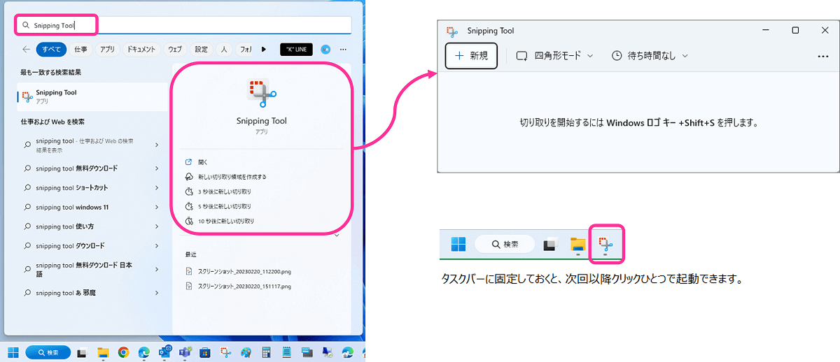Launch Google Chrome from the taskbar
Viewport: 840px width, 362px height.
(123, 352)
